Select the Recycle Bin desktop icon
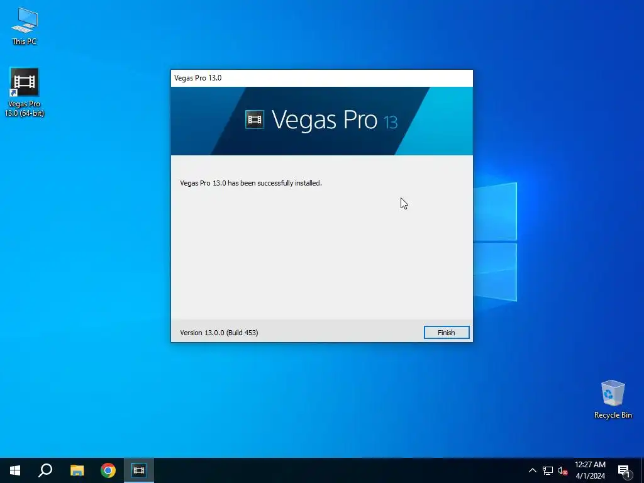Screen dimensions: 644x483 coord(613,399)
